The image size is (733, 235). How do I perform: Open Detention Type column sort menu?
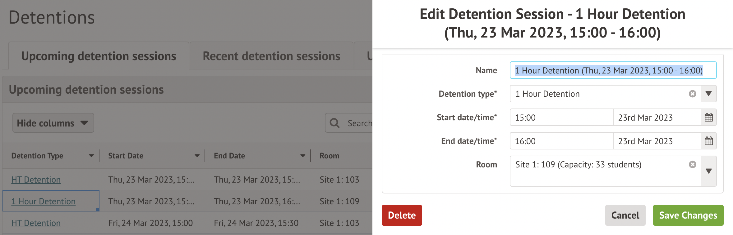pos(91,156)
